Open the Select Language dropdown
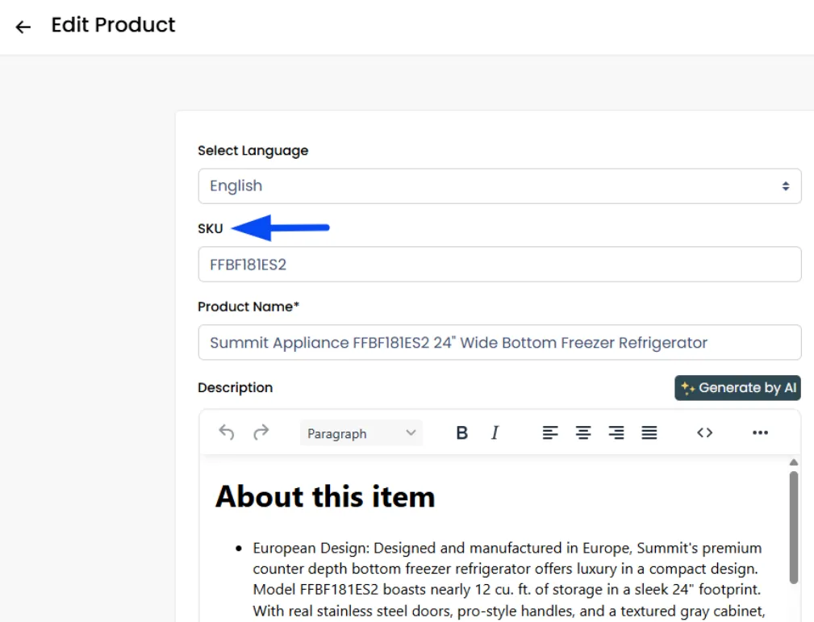The width and height of the screenshot is (814, 622). coord(499,186)
